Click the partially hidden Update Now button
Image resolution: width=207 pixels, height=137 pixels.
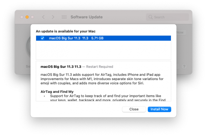[181, 32]
